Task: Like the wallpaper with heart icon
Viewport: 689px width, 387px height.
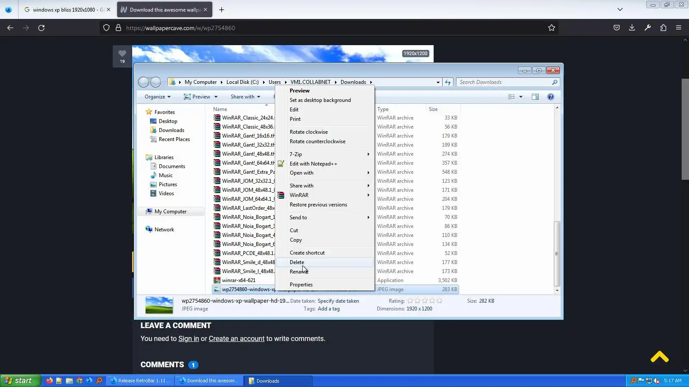Action: pyautogui.click(x=122, y=54)
